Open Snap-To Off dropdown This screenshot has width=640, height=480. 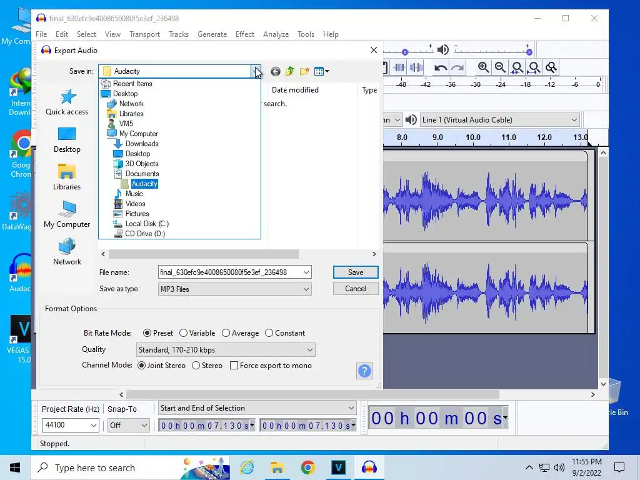click(129, 425)
